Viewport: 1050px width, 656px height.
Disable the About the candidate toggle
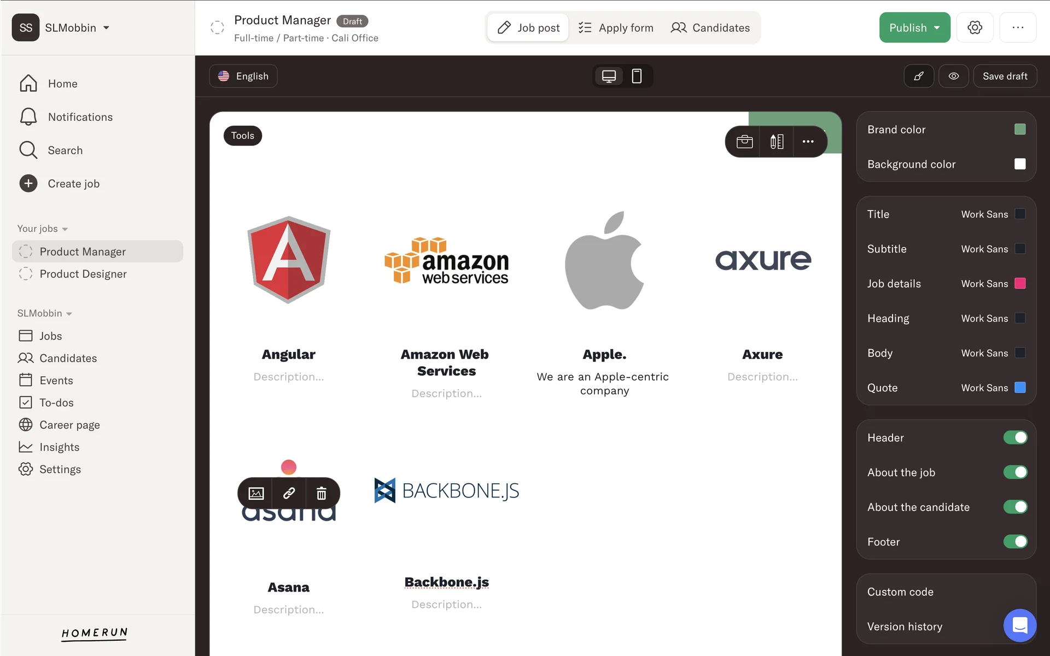point(1015,507)
